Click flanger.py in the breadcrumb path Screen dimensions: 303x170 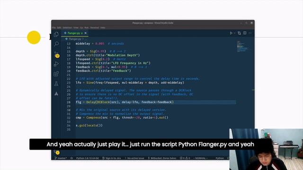click(75, 39)
